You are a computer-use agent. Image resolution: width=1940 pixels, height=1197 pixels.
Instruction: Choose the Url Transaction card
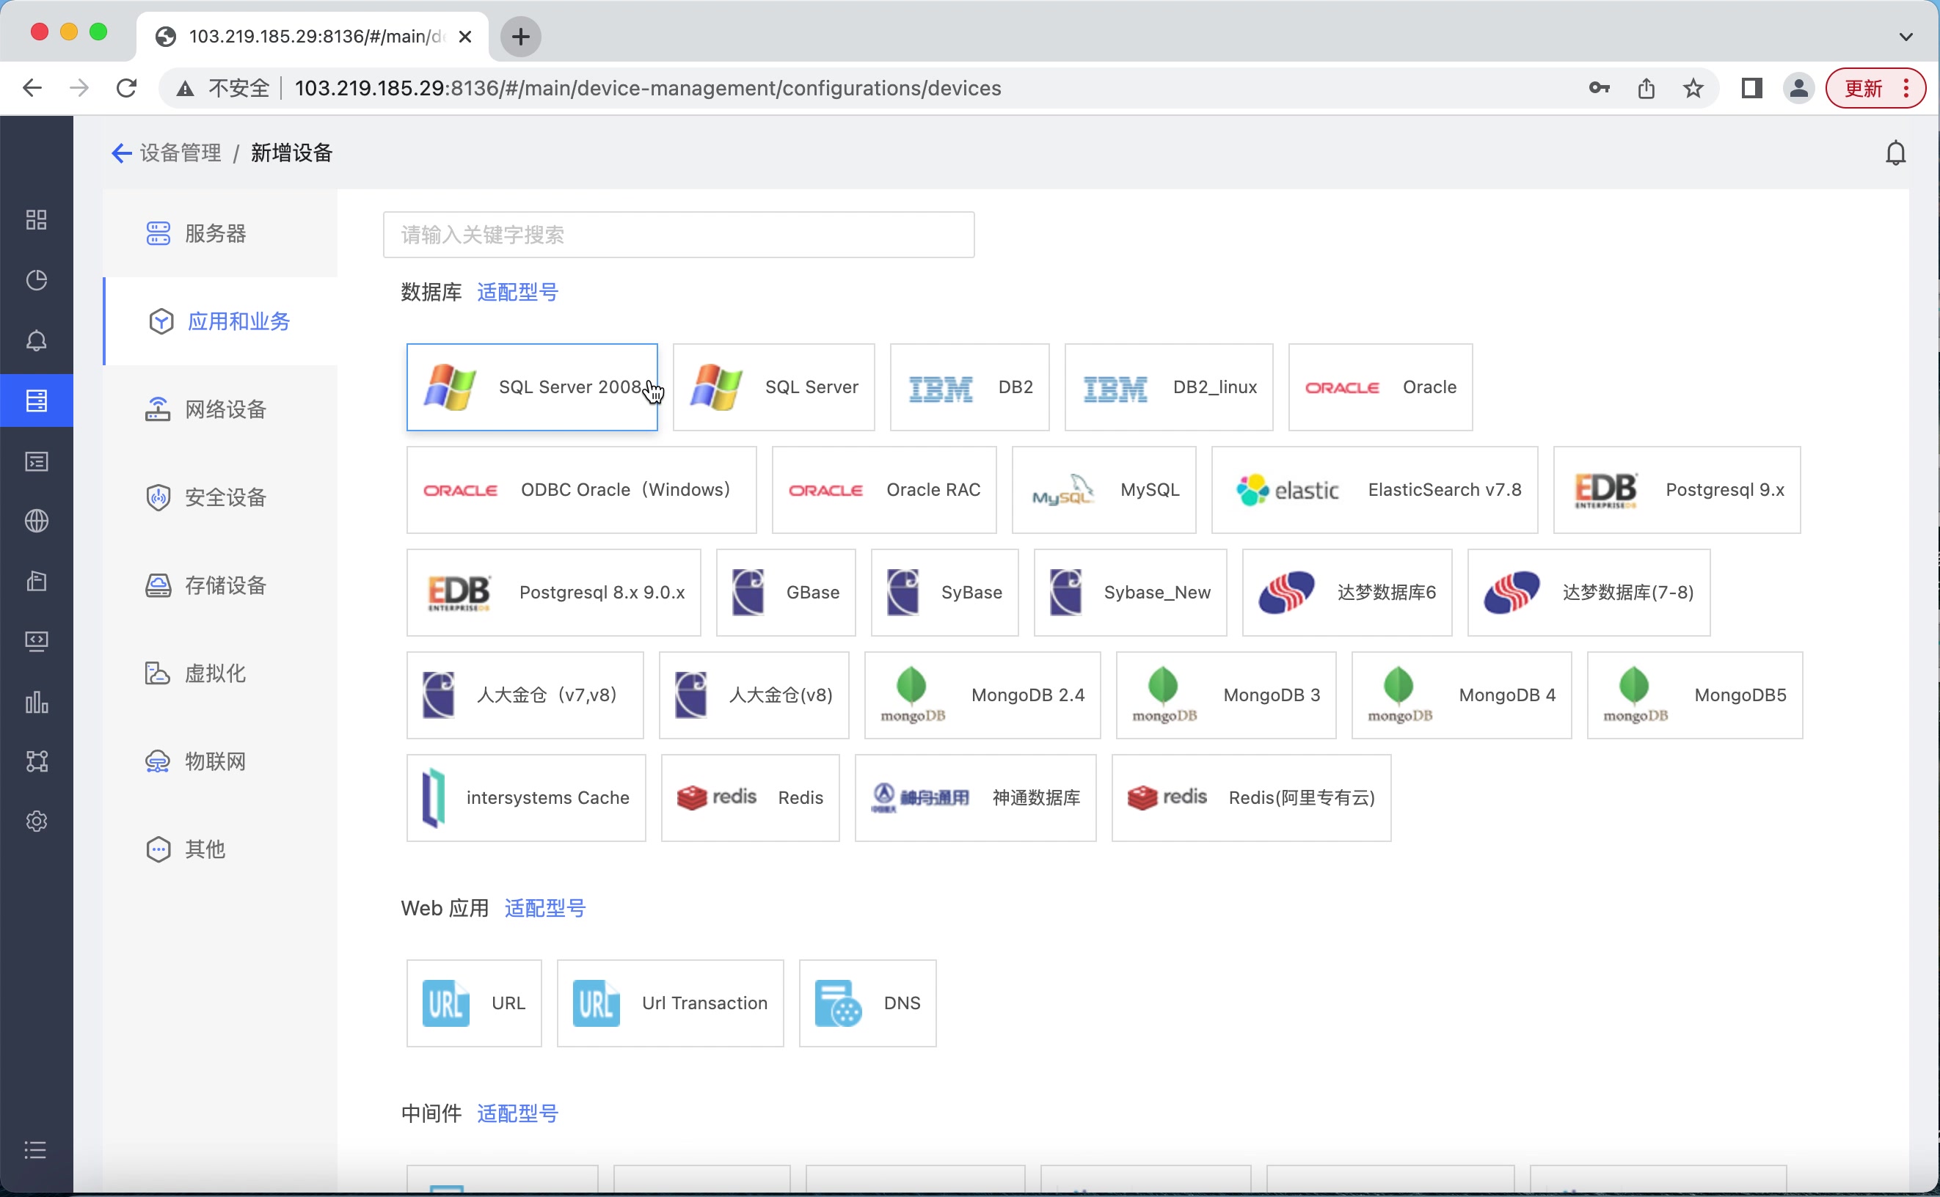pyautogui.click(x=670, y=1003)
